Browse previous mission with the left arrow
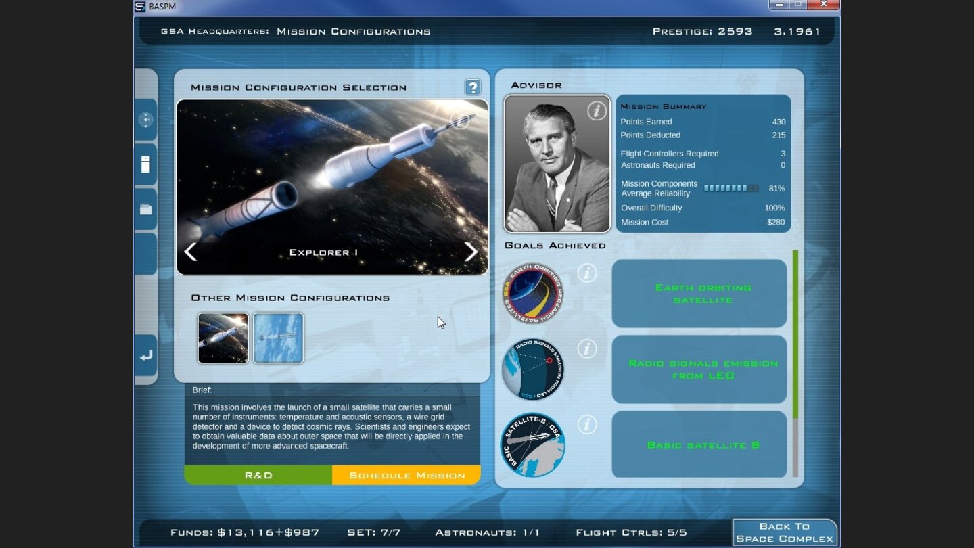Viewport: 974px width, 548px height. coord(191,251)
